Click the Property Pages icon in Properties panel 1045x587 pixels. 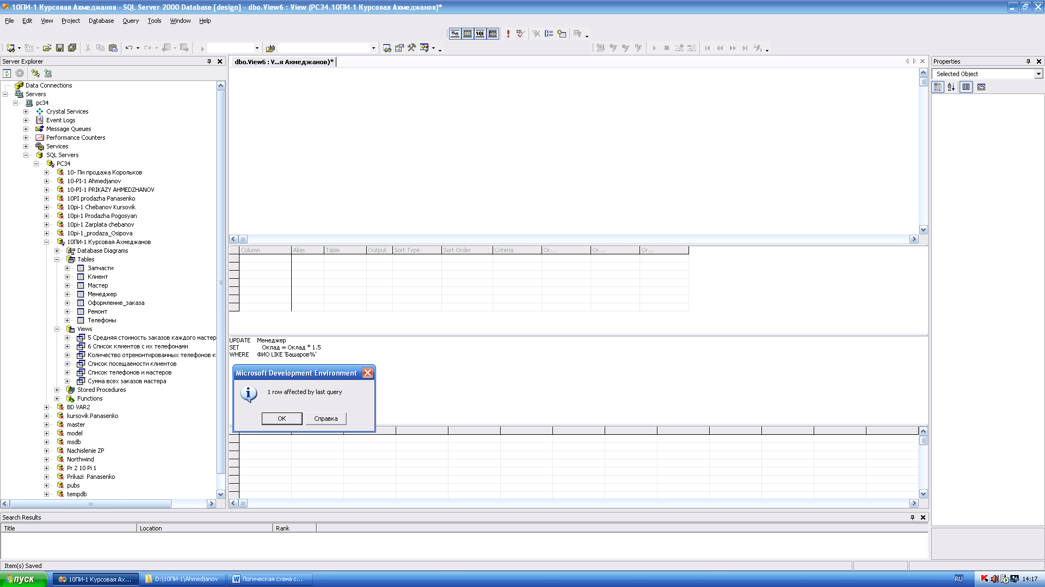tap(981, 87)
